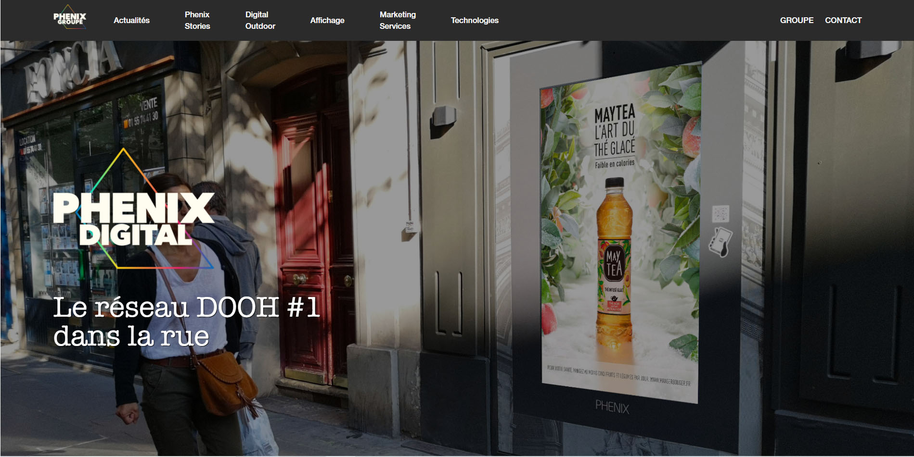Viewport: 914px width, 457px height.
Task: Click the QR code icon beside the poster
Action: point(721,213)
